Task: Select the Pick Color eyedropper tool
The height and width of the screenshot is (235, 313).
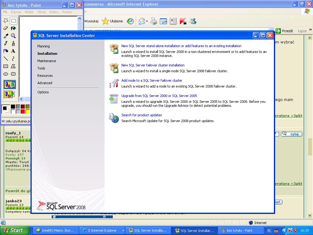Action: (x=6, y=36)
